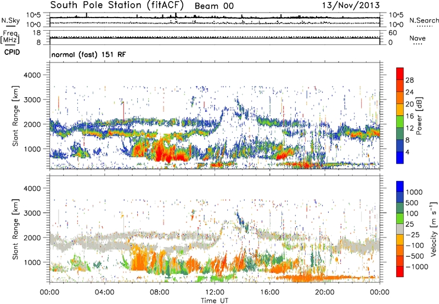Click the 'N.Search' legend label
Image resolution: width=439 pixels, height=304 pixels.
click(424, 20)
